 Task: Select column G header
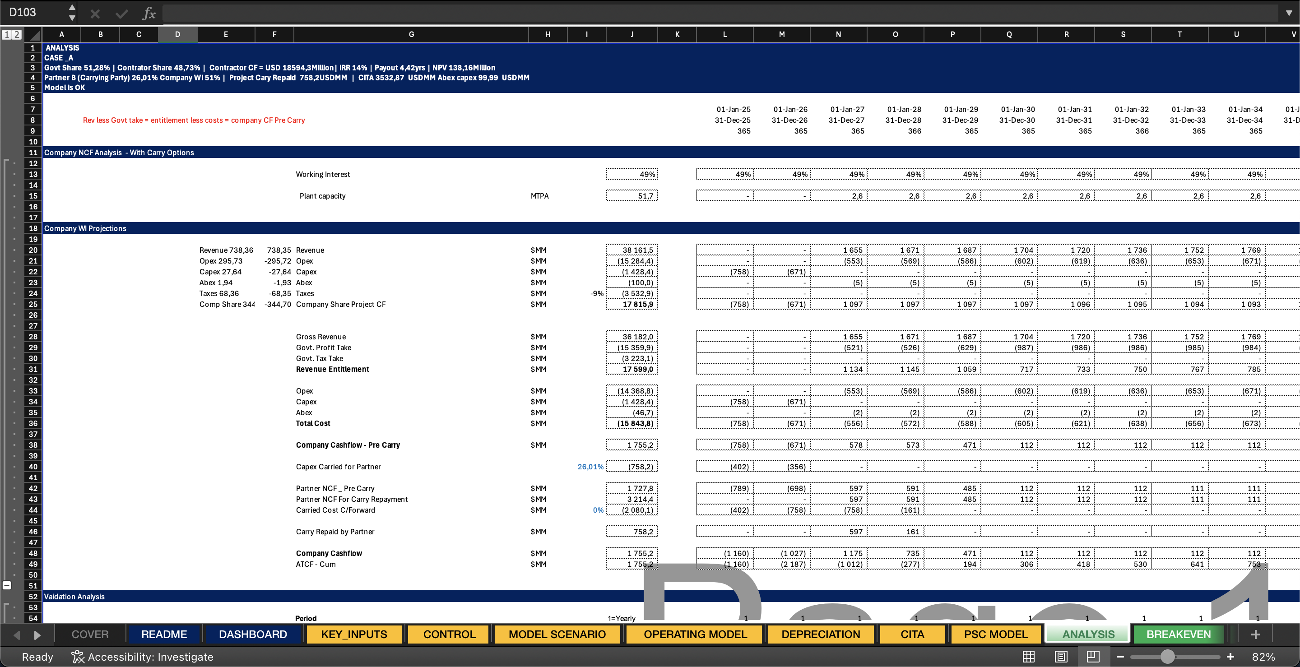(411, 34)
